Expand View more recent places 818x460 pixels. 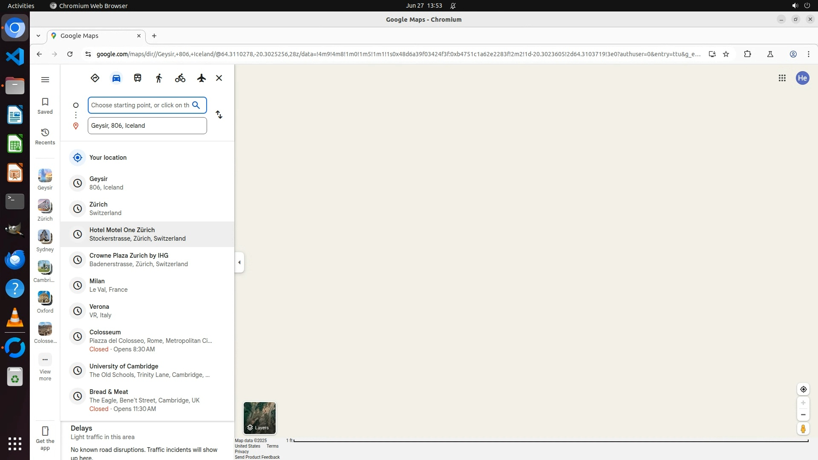point(45,367)
